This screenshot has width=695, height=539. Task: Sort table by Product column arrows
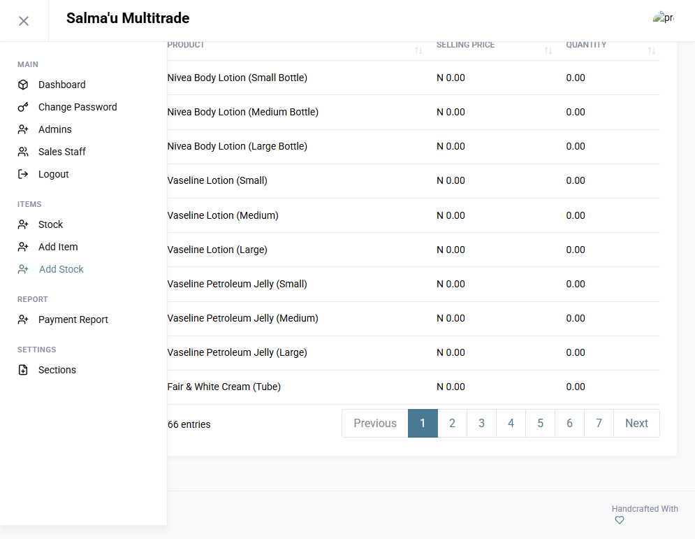(x=418, y=50)
